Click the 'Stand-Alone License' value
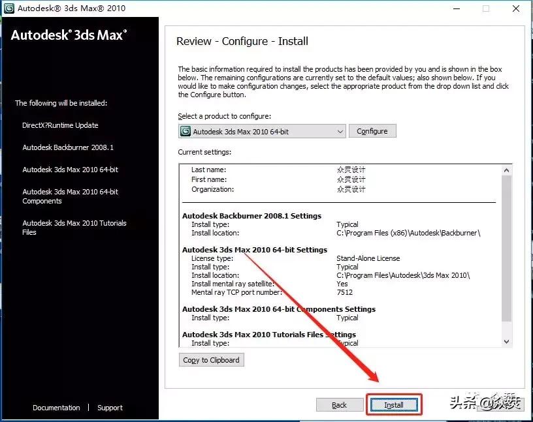The width and height of the screenshot is (533, 422). (368, 258)
